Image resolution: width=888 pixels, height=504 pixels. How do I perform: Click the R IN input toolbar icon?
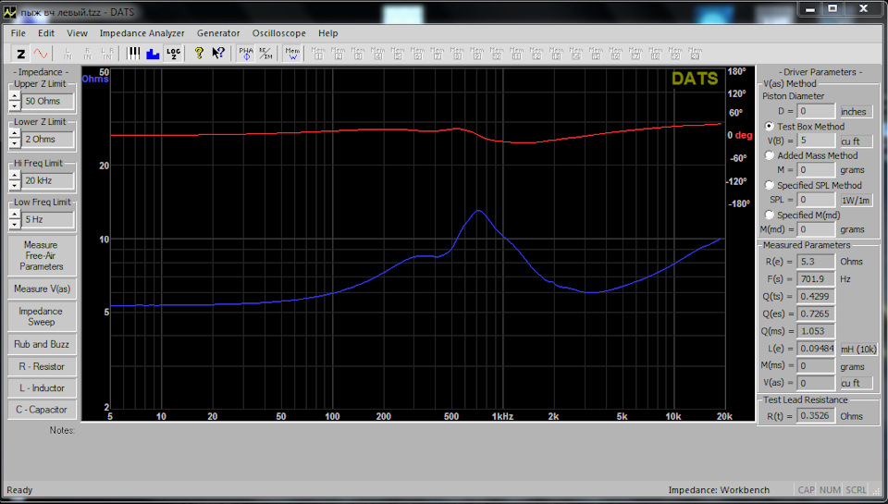point(88,54)
